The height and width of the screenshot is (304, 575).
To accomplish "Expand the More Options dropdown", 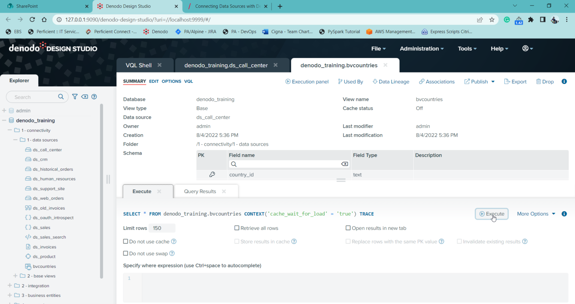I will (x=536, y=214).
